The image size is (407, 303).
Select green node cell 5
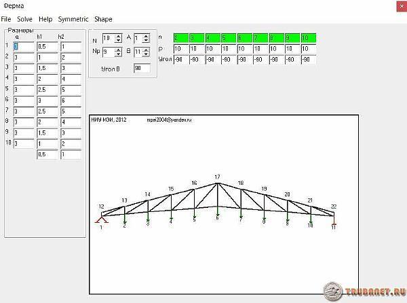pos(229,38)
